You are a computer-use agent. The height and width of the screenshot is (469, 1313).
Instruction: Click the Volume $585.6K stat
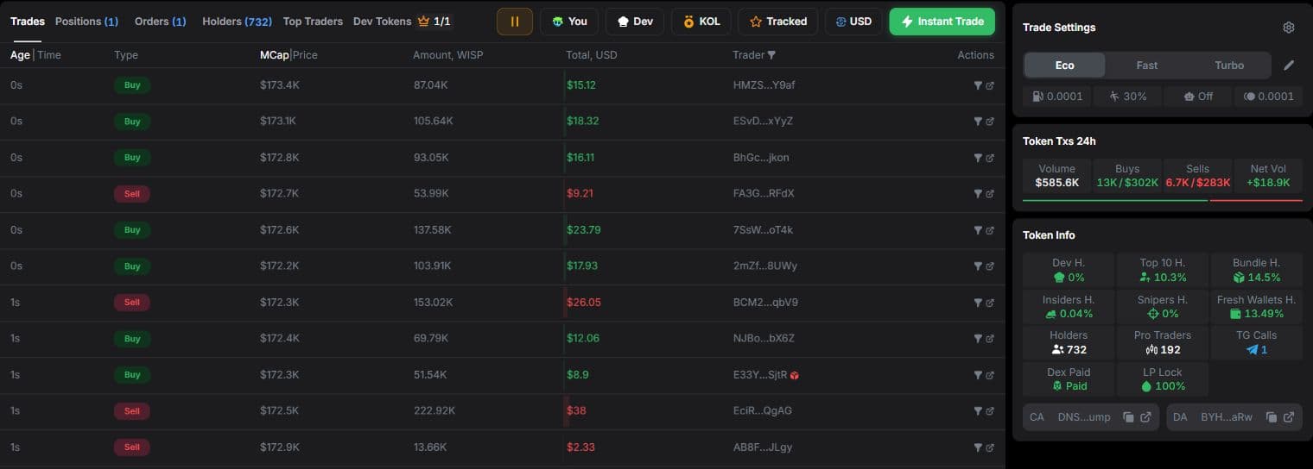[1057, 176]
